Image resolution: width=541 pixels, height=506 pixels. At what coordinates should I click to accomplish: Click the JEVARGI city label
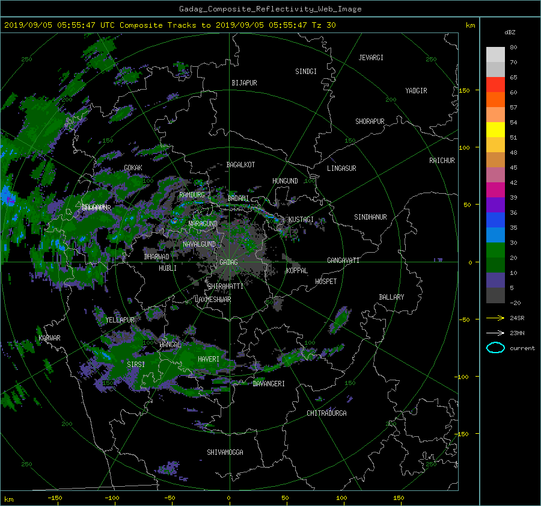click(x=371, y=58)
